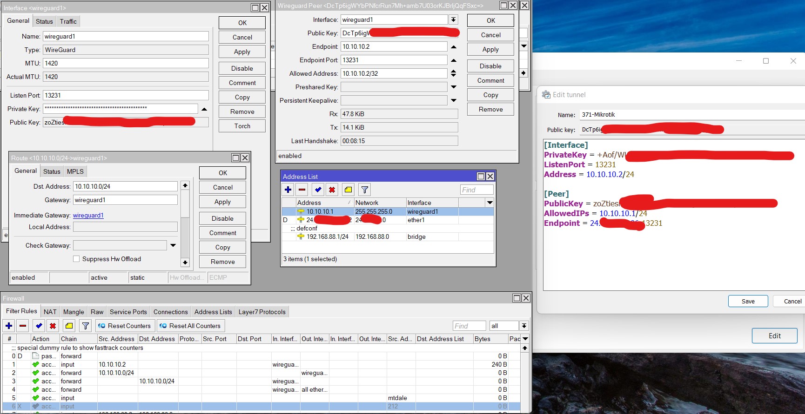Click the comment icon in Address List toolbar
Image resolution: width=805 pixels, height=414 pixels.
349,190
